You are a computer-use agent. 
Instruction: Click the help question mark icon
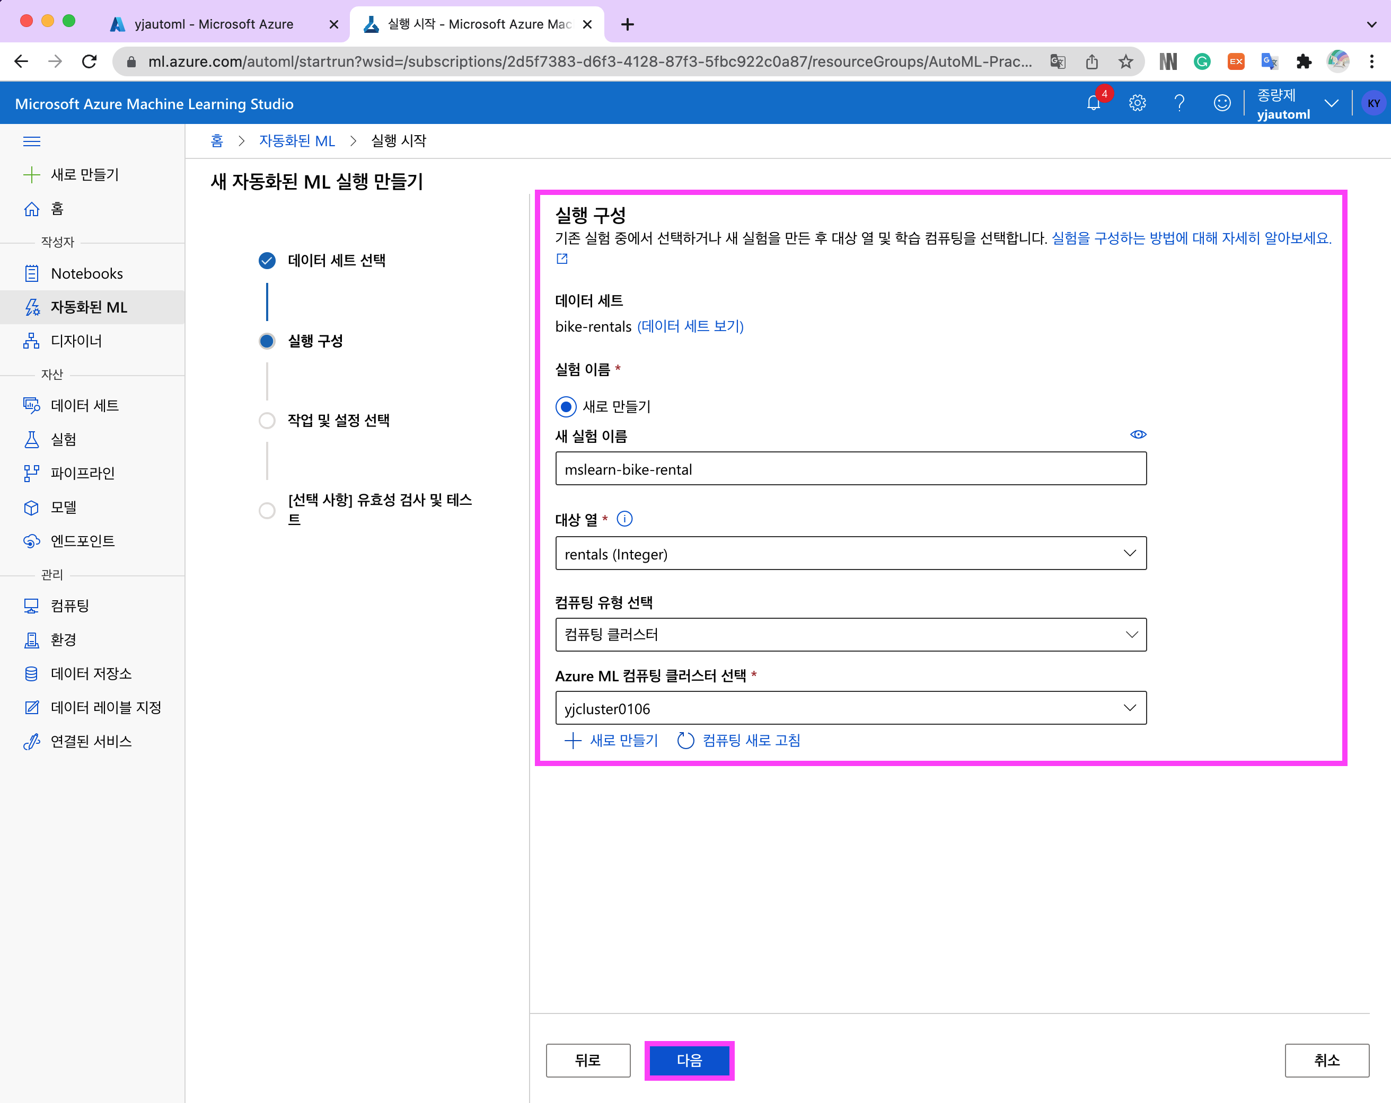(1179, 103)
